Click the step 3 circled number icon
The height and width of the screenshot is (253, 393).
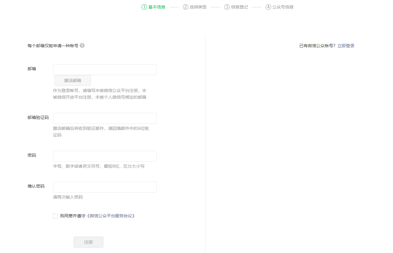227,7
